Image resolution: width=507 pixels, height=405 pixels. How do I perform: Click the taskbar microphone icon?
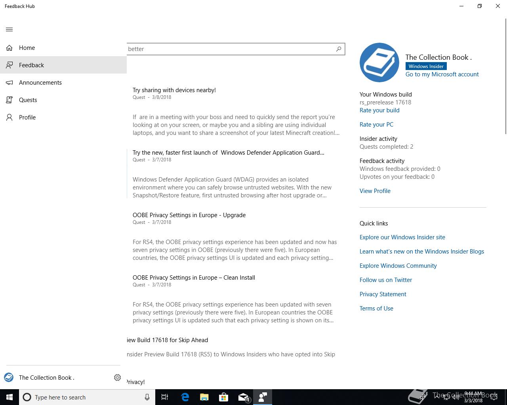147,397
